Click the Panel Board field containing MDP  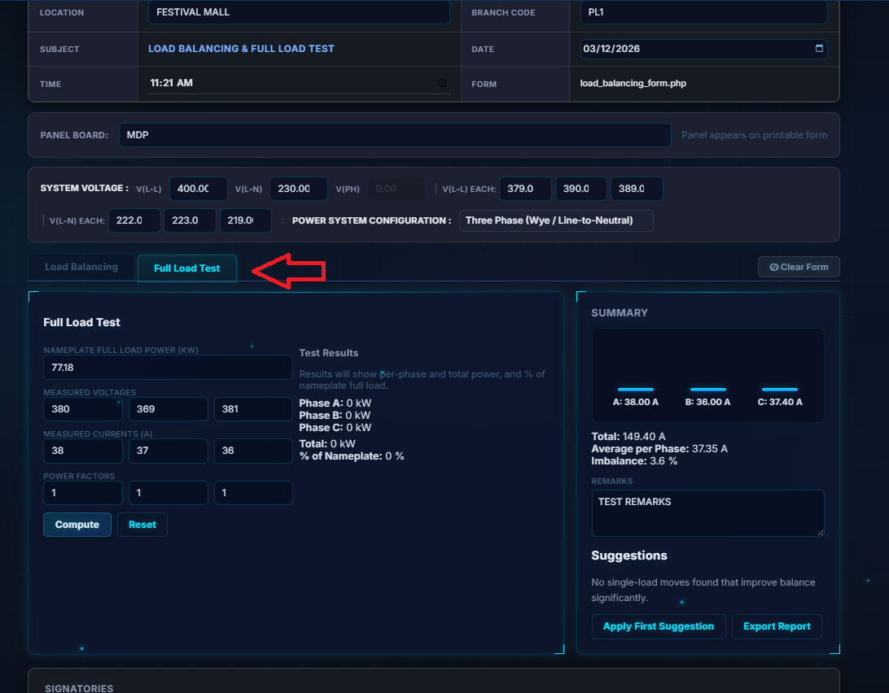(x=394, y=135)
